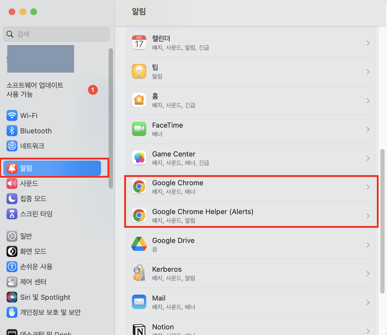387x335 pixels.
Task: Click the 팁 lightbulb app icon
Action: 139,72
